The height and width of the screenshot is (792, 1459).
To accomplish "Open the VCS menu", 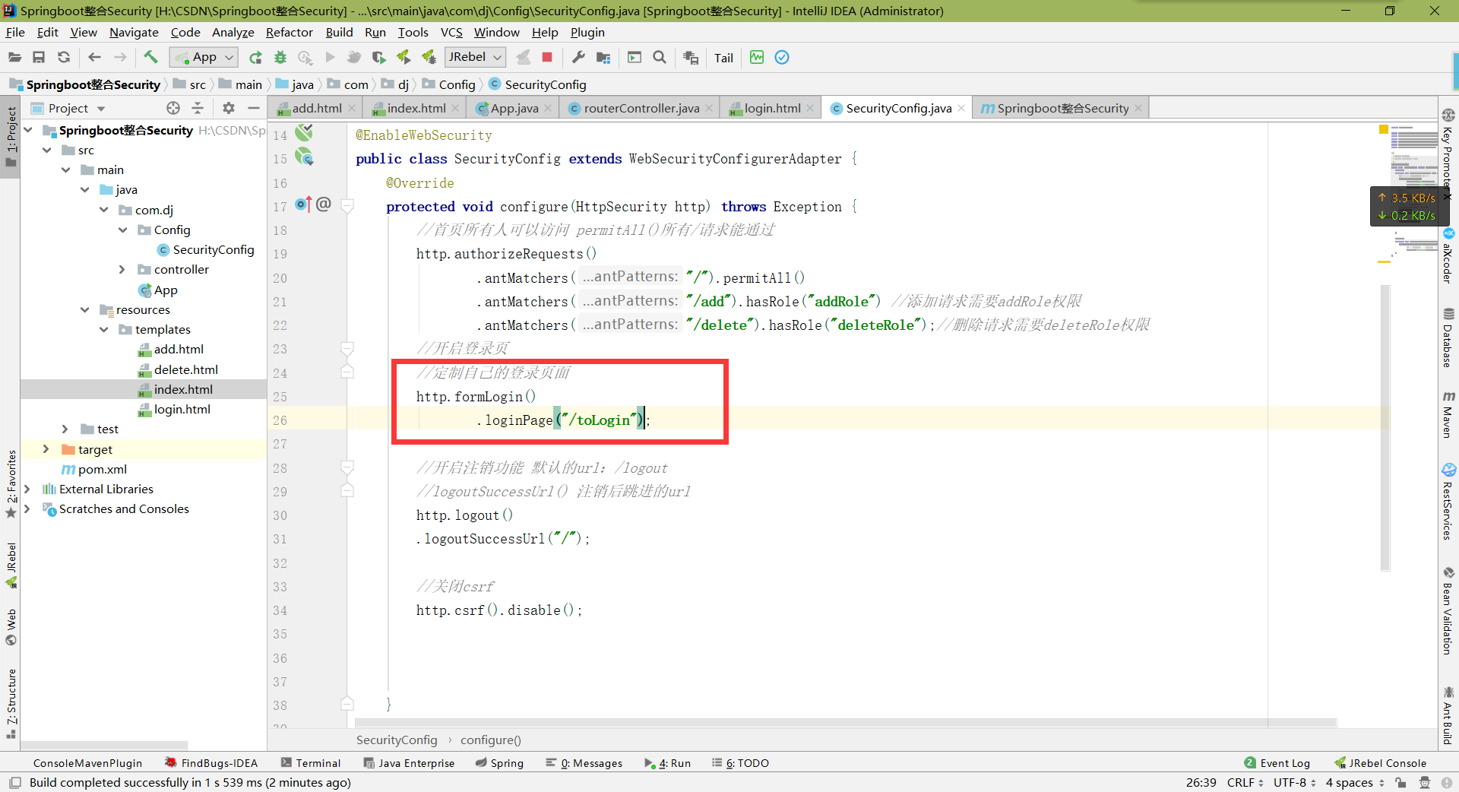I will tap(451, 32).
